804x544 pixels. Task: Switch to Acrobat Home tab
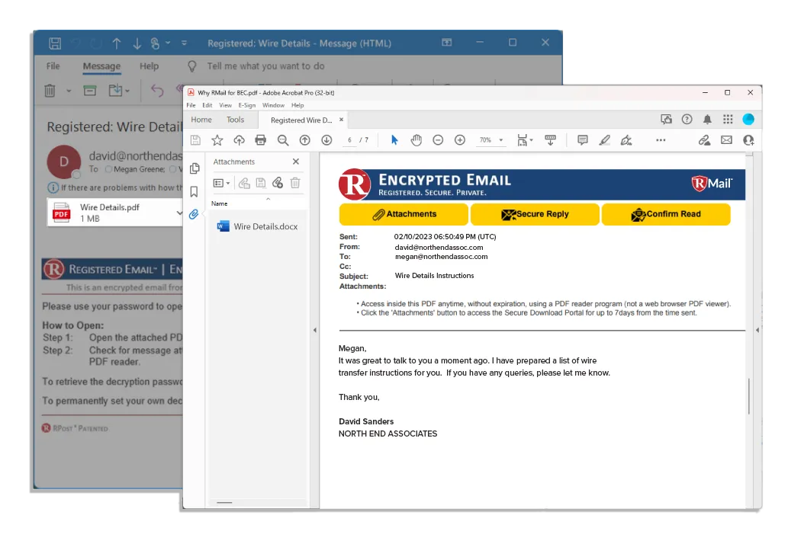click(201, 120)
